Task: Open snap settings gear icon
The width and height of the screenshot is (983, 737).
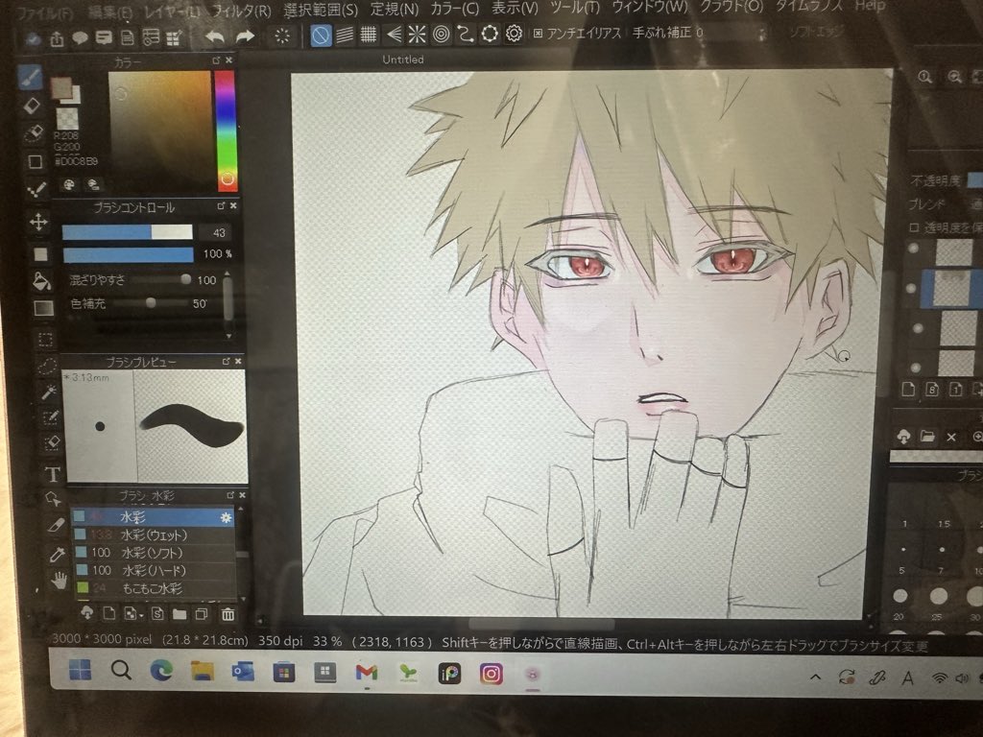Action: [515, 33]
